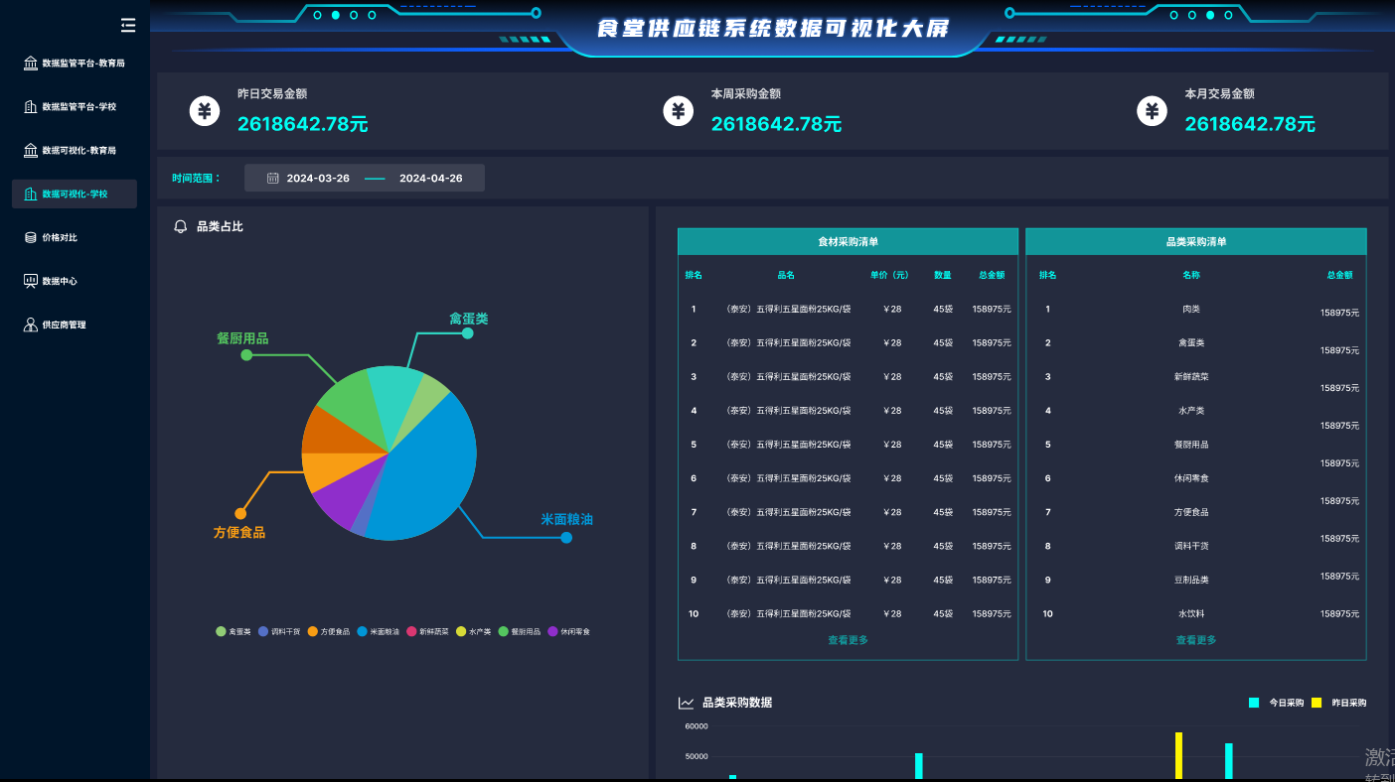
Task: Click the yen icon beside 昨日交易金额
Action: point(205,111)
